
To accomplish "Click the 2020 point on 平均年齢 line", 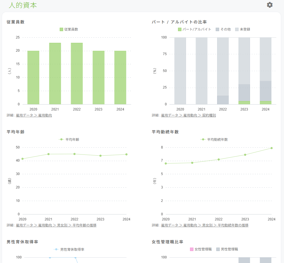I will tap(23, 159).
